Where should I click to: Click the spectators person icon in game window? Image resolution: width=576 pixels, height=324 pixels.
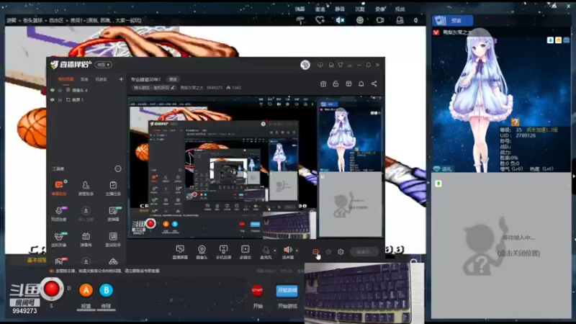[400, 21]
